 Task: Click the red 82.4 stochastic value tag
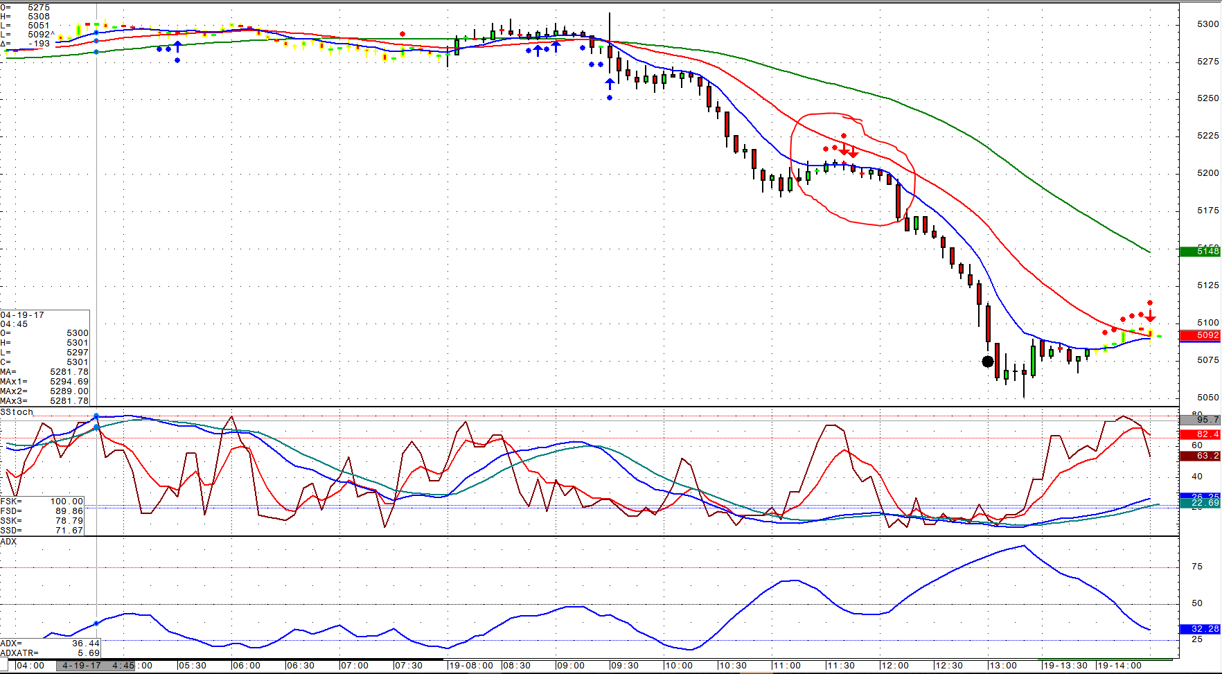1200,434
